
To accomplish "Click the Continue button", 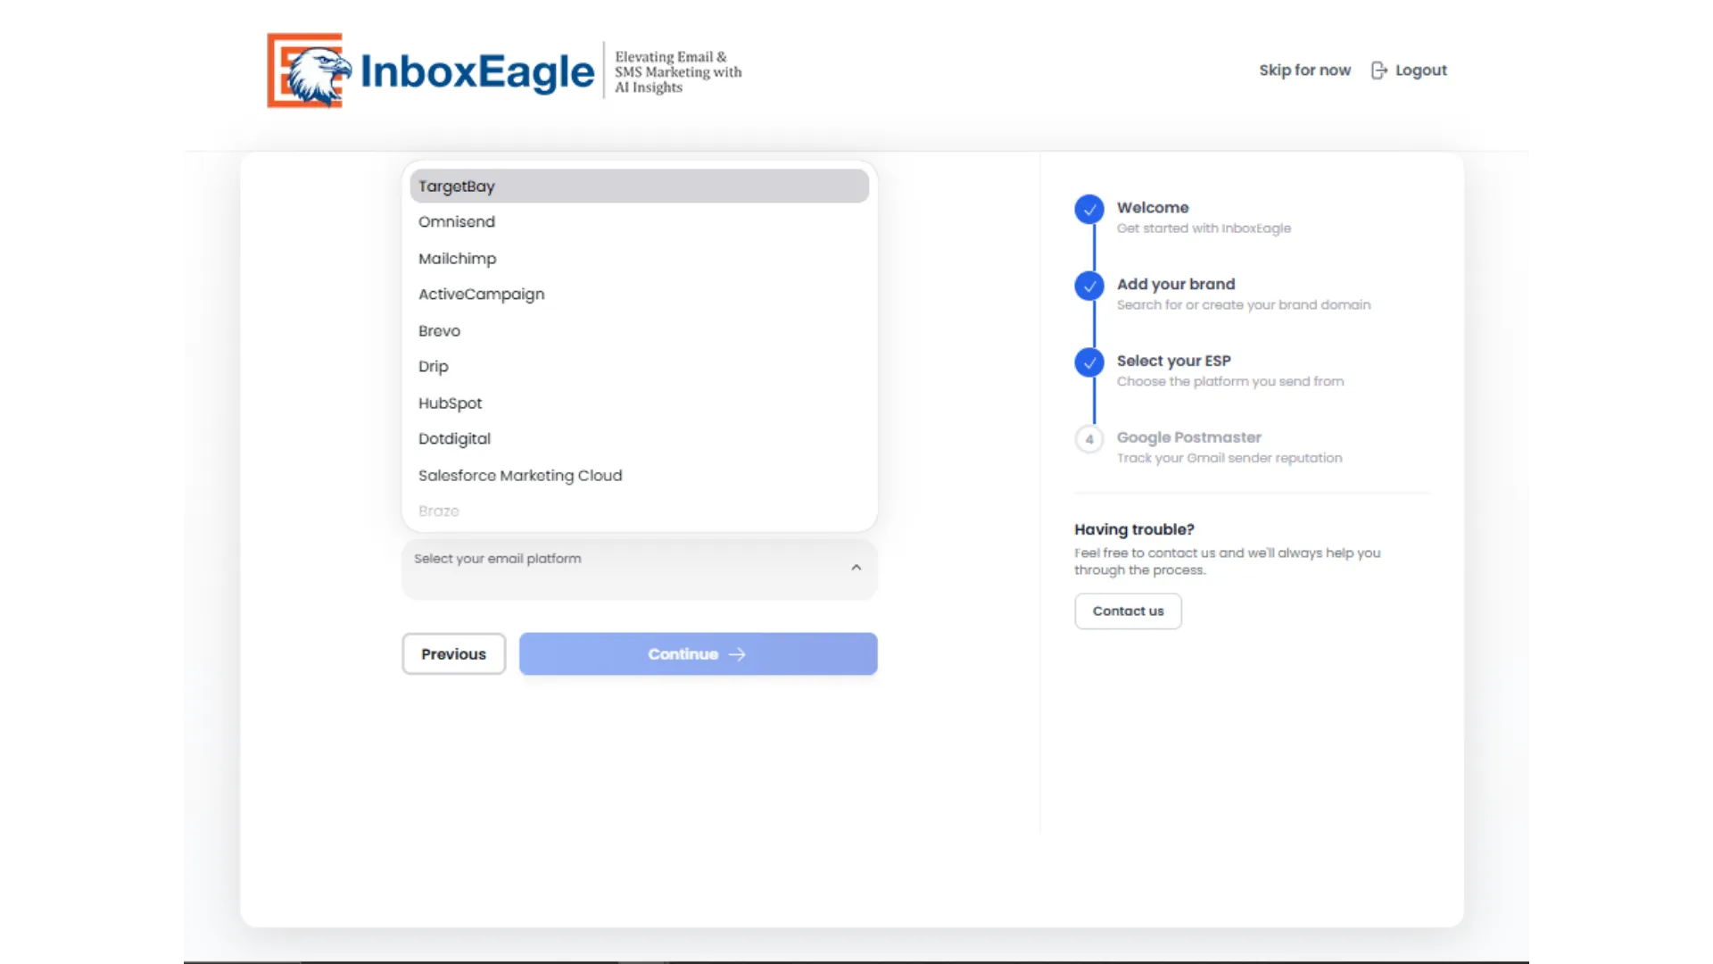I will (698, 654).
